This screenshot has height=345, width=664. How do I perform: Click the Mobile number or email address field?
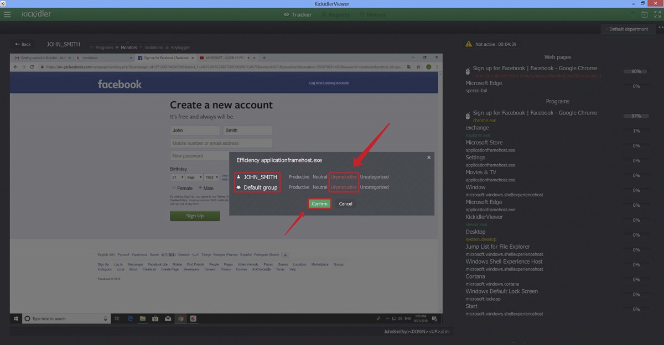point(221,143)
